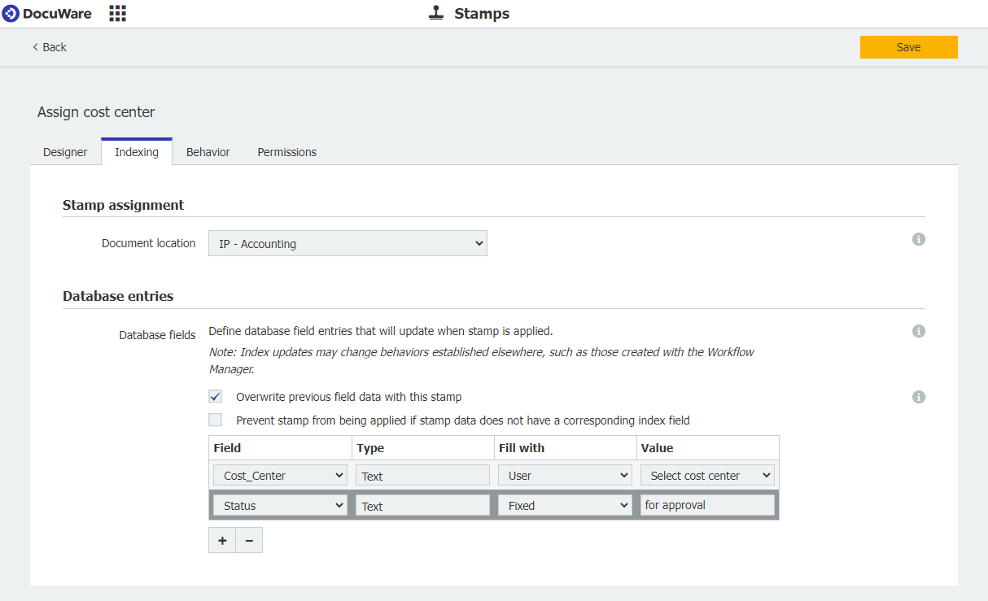Screen dimensions: 988x601
Task: Open Document location dropdown
Action: pos(348,244)
